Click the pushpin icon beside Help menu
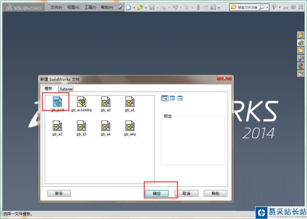Image resolution: width=307 pixels, height=219 pixels. pos(120,7)
